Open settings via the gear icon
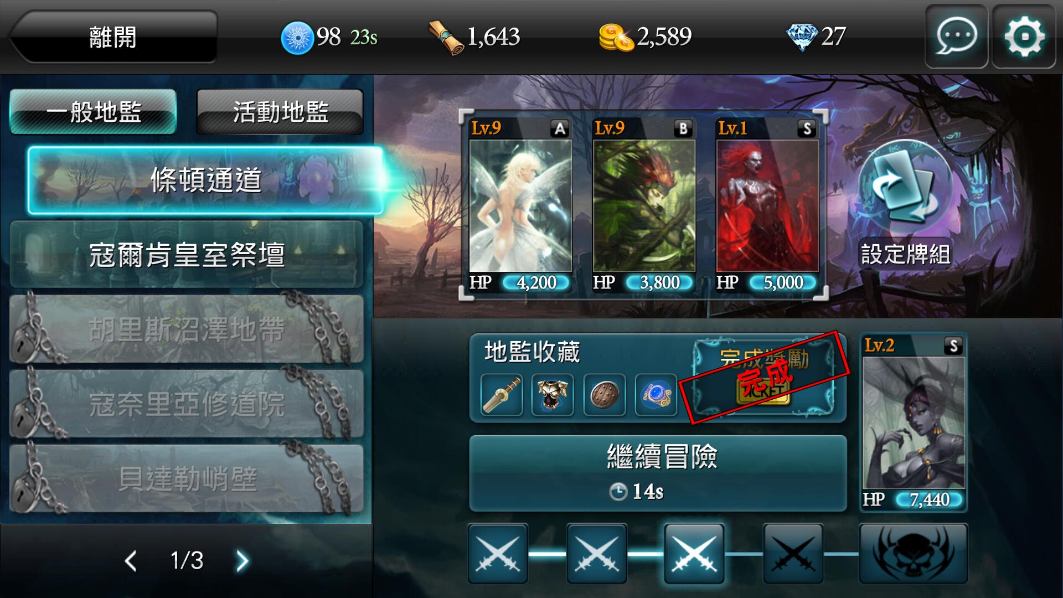 tap(1024, 37)
